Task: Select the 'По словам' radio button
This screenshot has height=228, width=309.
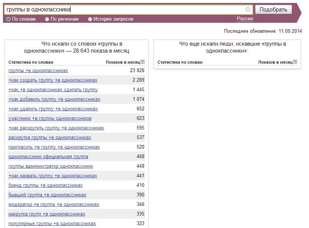Action: point(8,19)
